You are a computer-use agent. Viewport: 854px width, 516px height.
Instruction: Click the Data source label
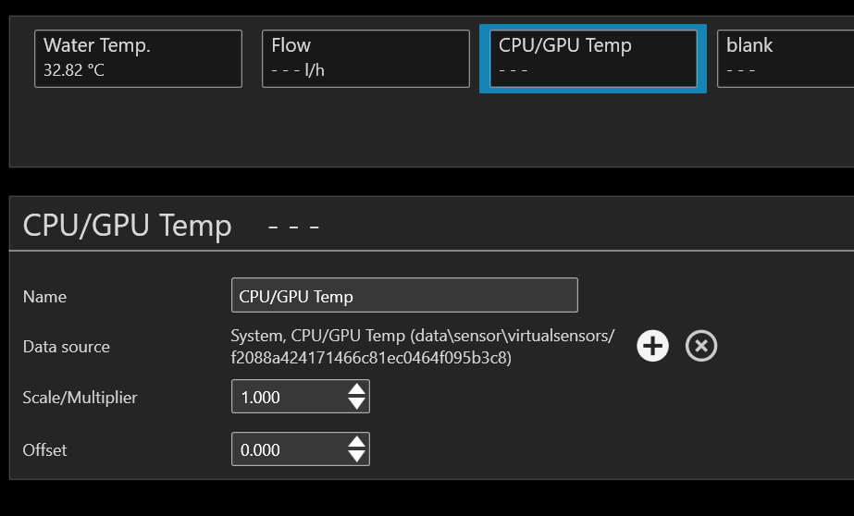(66, 347)
